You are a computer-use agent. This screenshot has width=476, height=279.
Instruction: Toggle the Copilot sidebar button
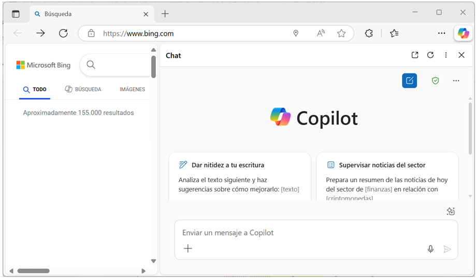coord(464,33)
